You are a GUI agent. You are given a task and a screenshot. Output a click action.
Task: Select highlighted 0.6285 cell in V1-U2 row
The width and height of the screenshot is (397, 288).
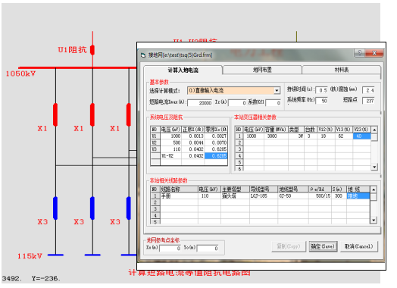pos(216,156)
